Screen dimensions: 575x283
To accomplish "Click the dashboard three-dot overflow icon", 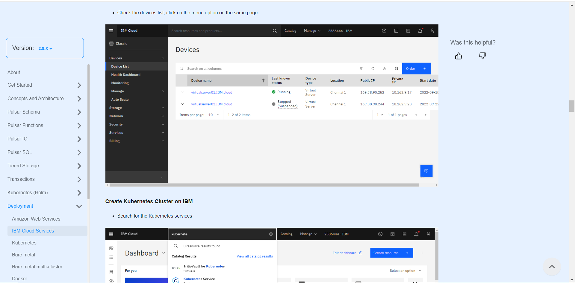I will 422,253.
